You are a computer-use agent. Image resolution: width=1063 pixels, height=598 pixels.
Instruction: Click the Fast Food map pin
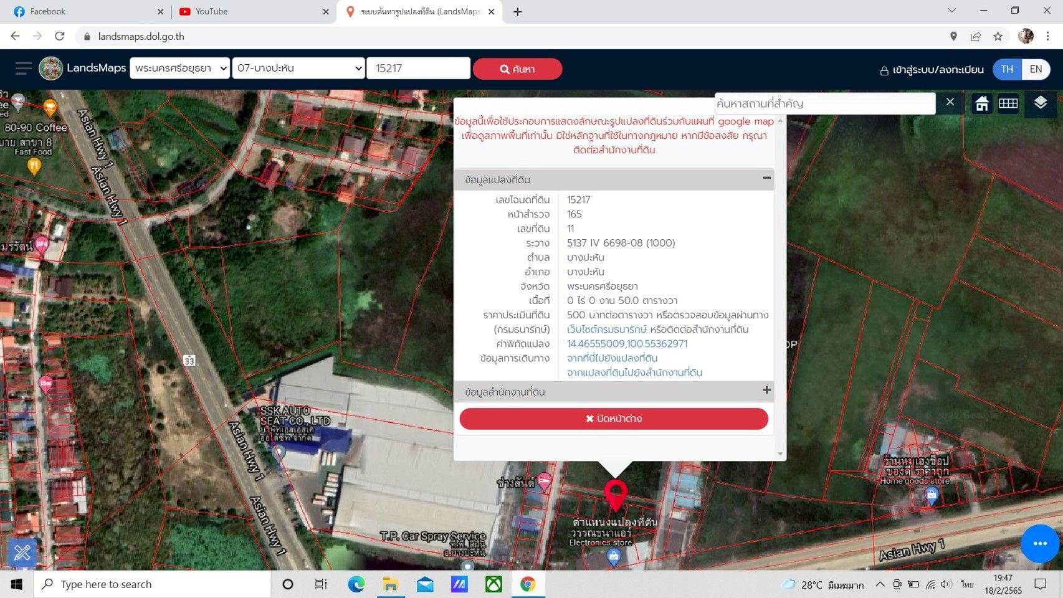click(x=34, y=166)
